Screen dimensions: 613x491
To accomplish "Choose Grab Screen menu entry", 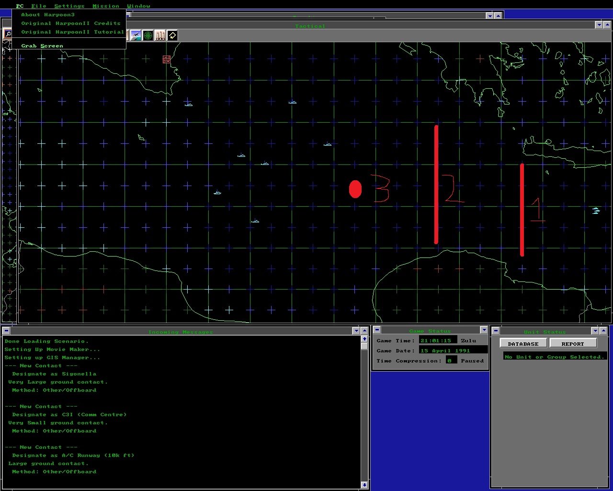I will pyautogui.click(x=69, y=46).
